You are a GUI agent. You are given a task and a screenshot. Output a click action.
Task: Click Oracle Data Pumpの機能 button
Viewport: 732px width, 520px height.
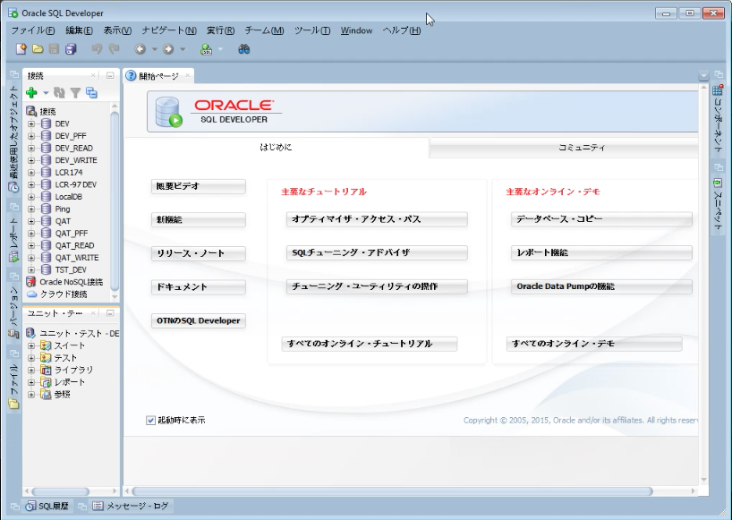point(601,286)
